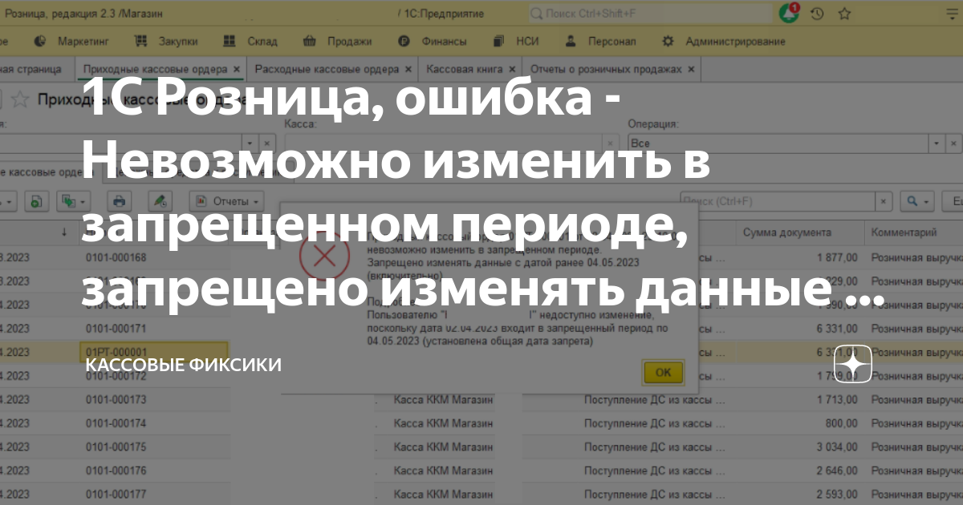Confirm the error dialog with OK
This screenshot has width=963, height=505.
click(x=663, y=372)
